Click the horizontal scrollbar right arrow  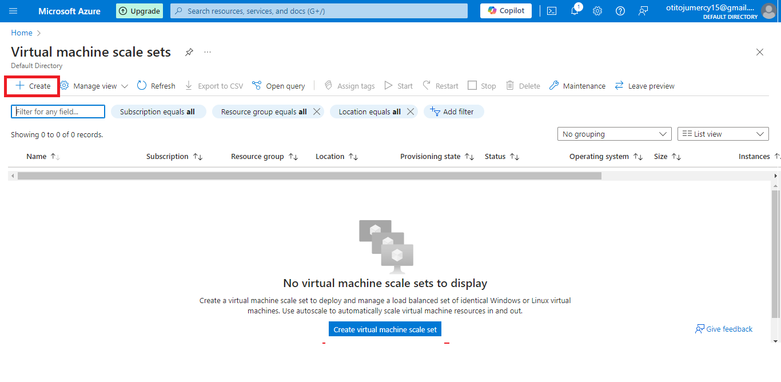pyautogui.click(x=776, y=176)
